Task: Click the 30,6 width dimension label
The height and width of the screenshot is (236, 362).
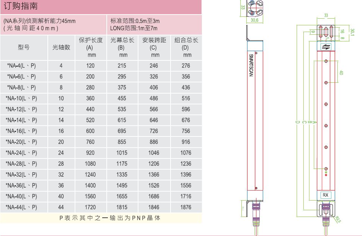Action: click(x=255, y=21)
